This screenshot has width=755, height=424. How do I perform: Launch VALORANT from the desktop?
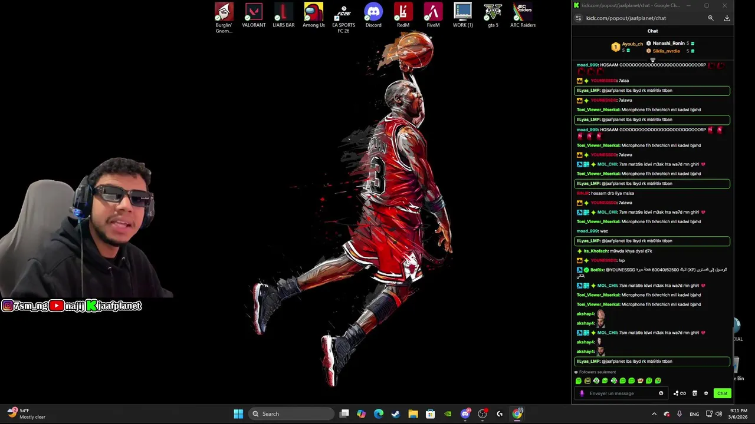click(x=254, y=15)
